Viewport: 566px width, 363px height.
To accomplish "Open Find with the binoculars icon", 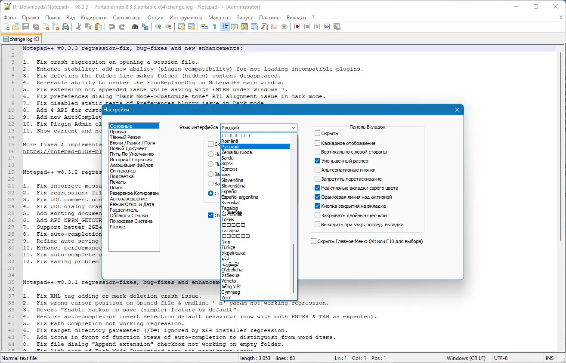I will tap(135, 27).
